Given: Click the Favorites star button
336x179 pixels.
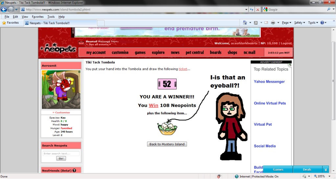Looking at the screenshot, I should coord(10,23).
